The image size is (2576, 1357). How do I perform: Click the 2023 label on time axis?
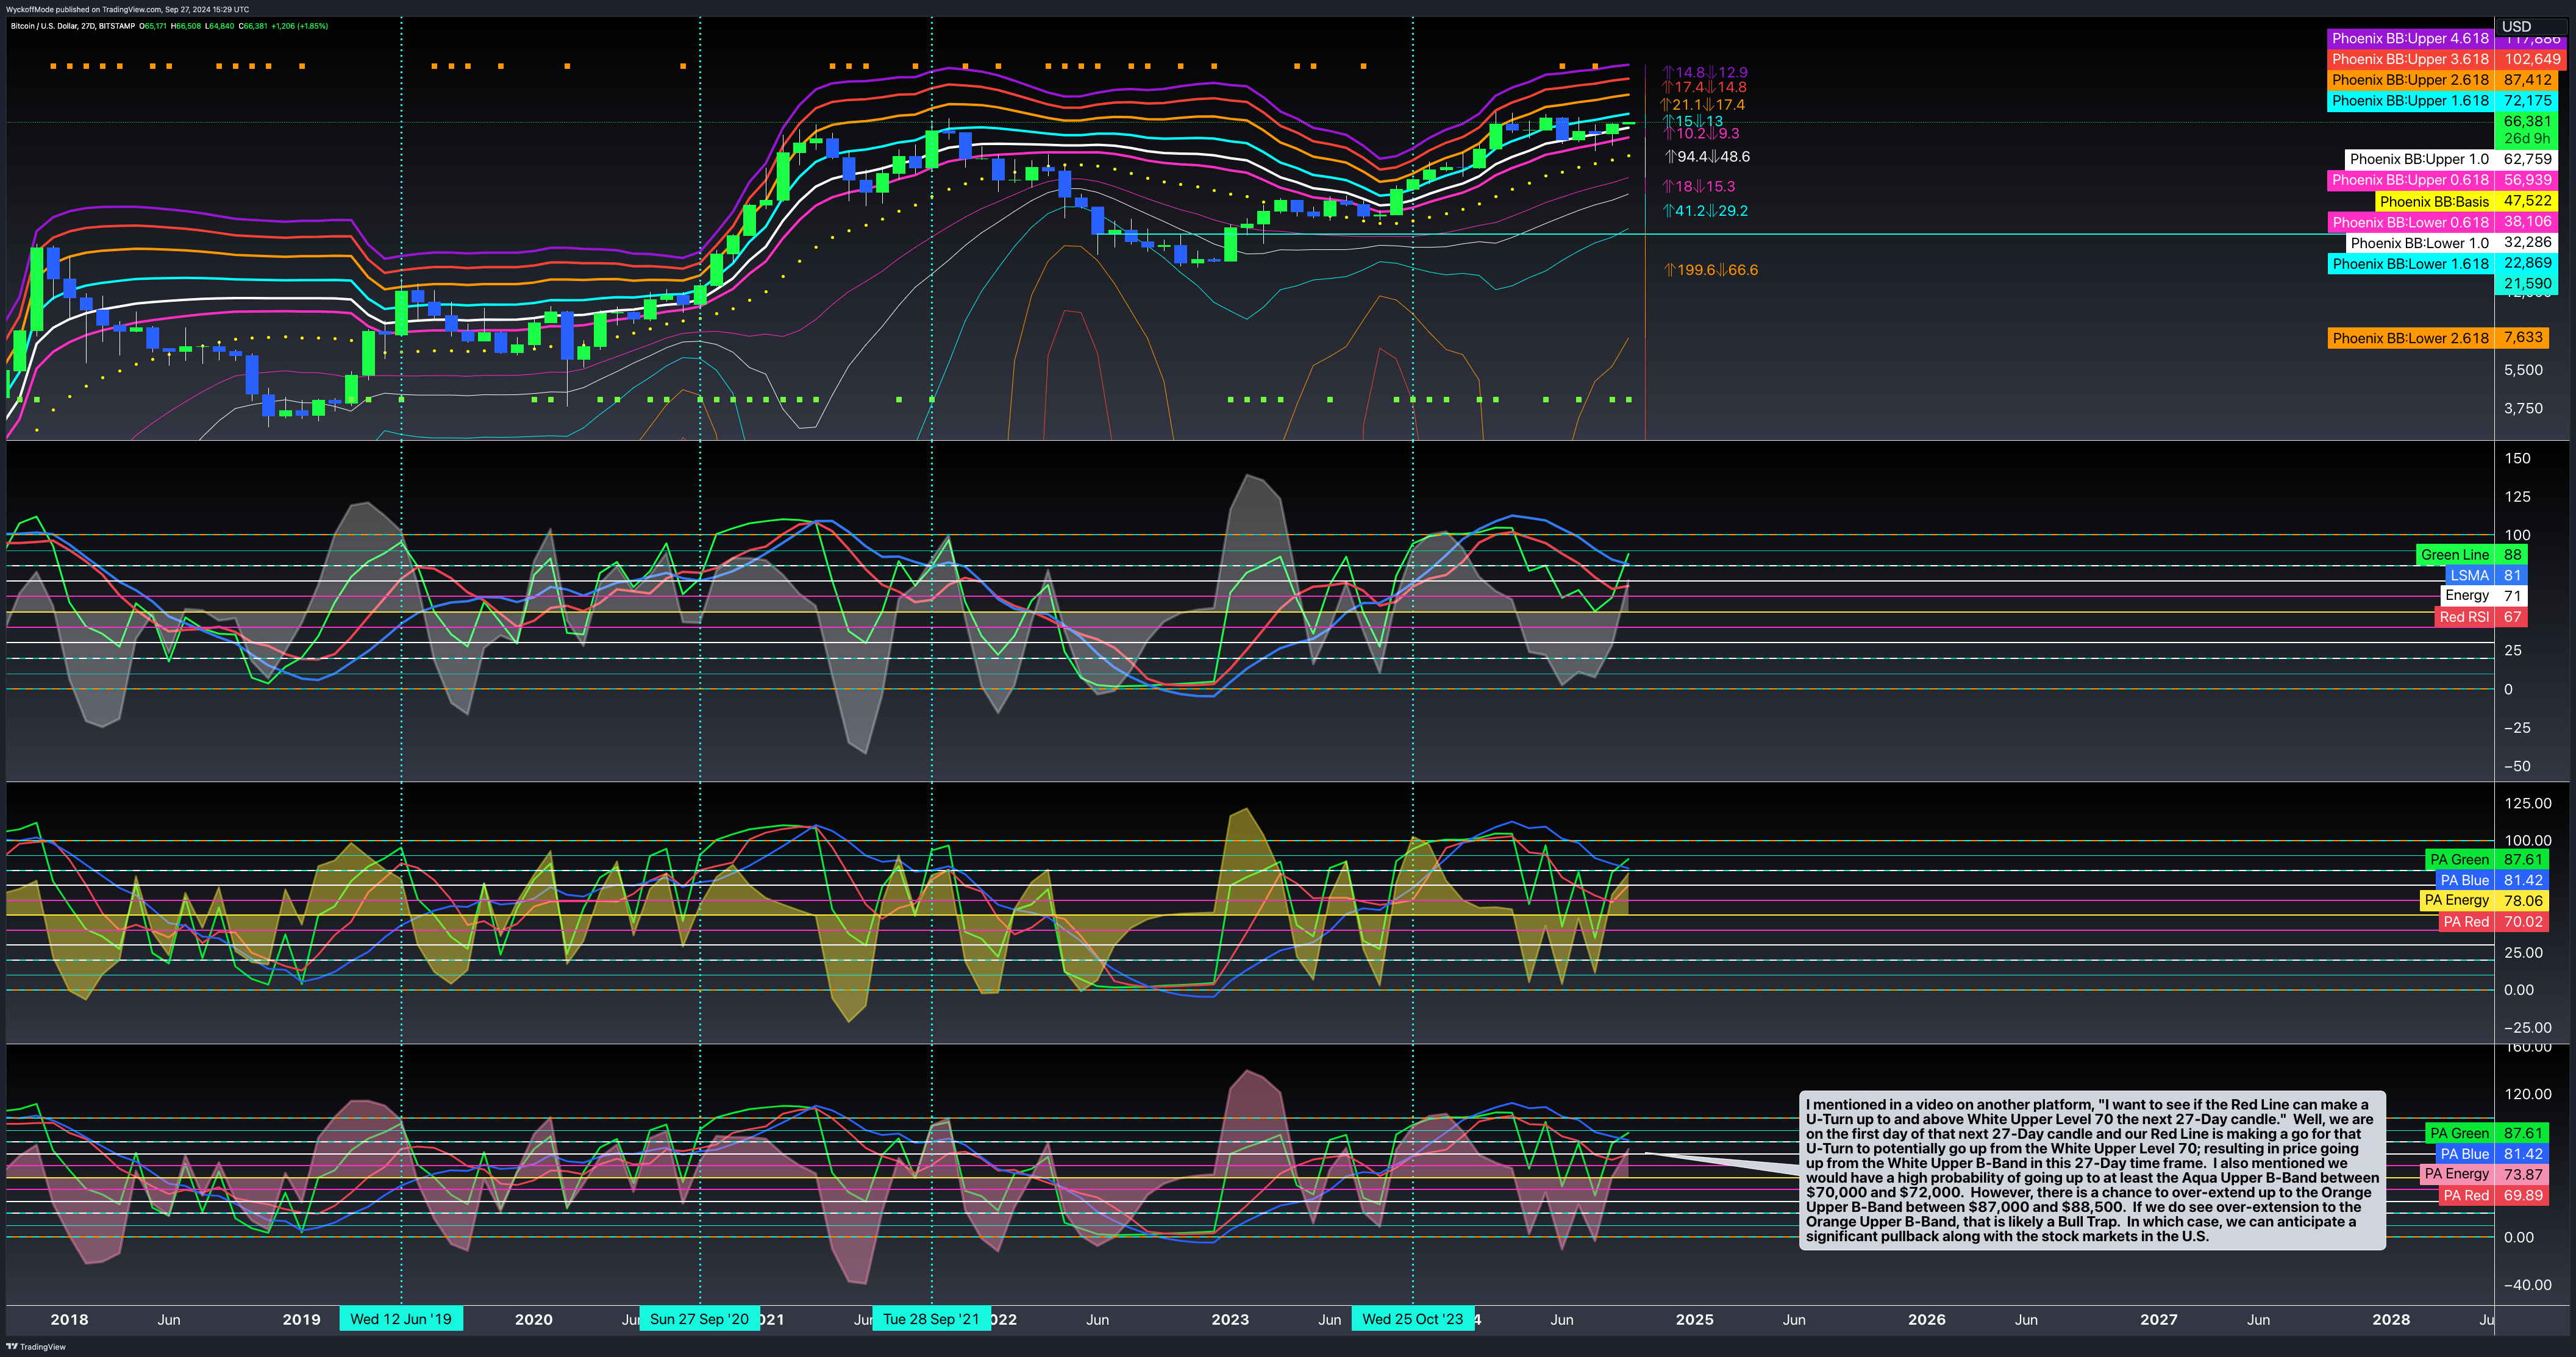point(1230,1319)
